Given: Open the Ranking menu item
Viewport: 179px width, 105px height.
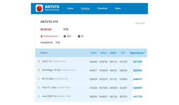Looking at the screenshot, I should [x=85, y=8].
